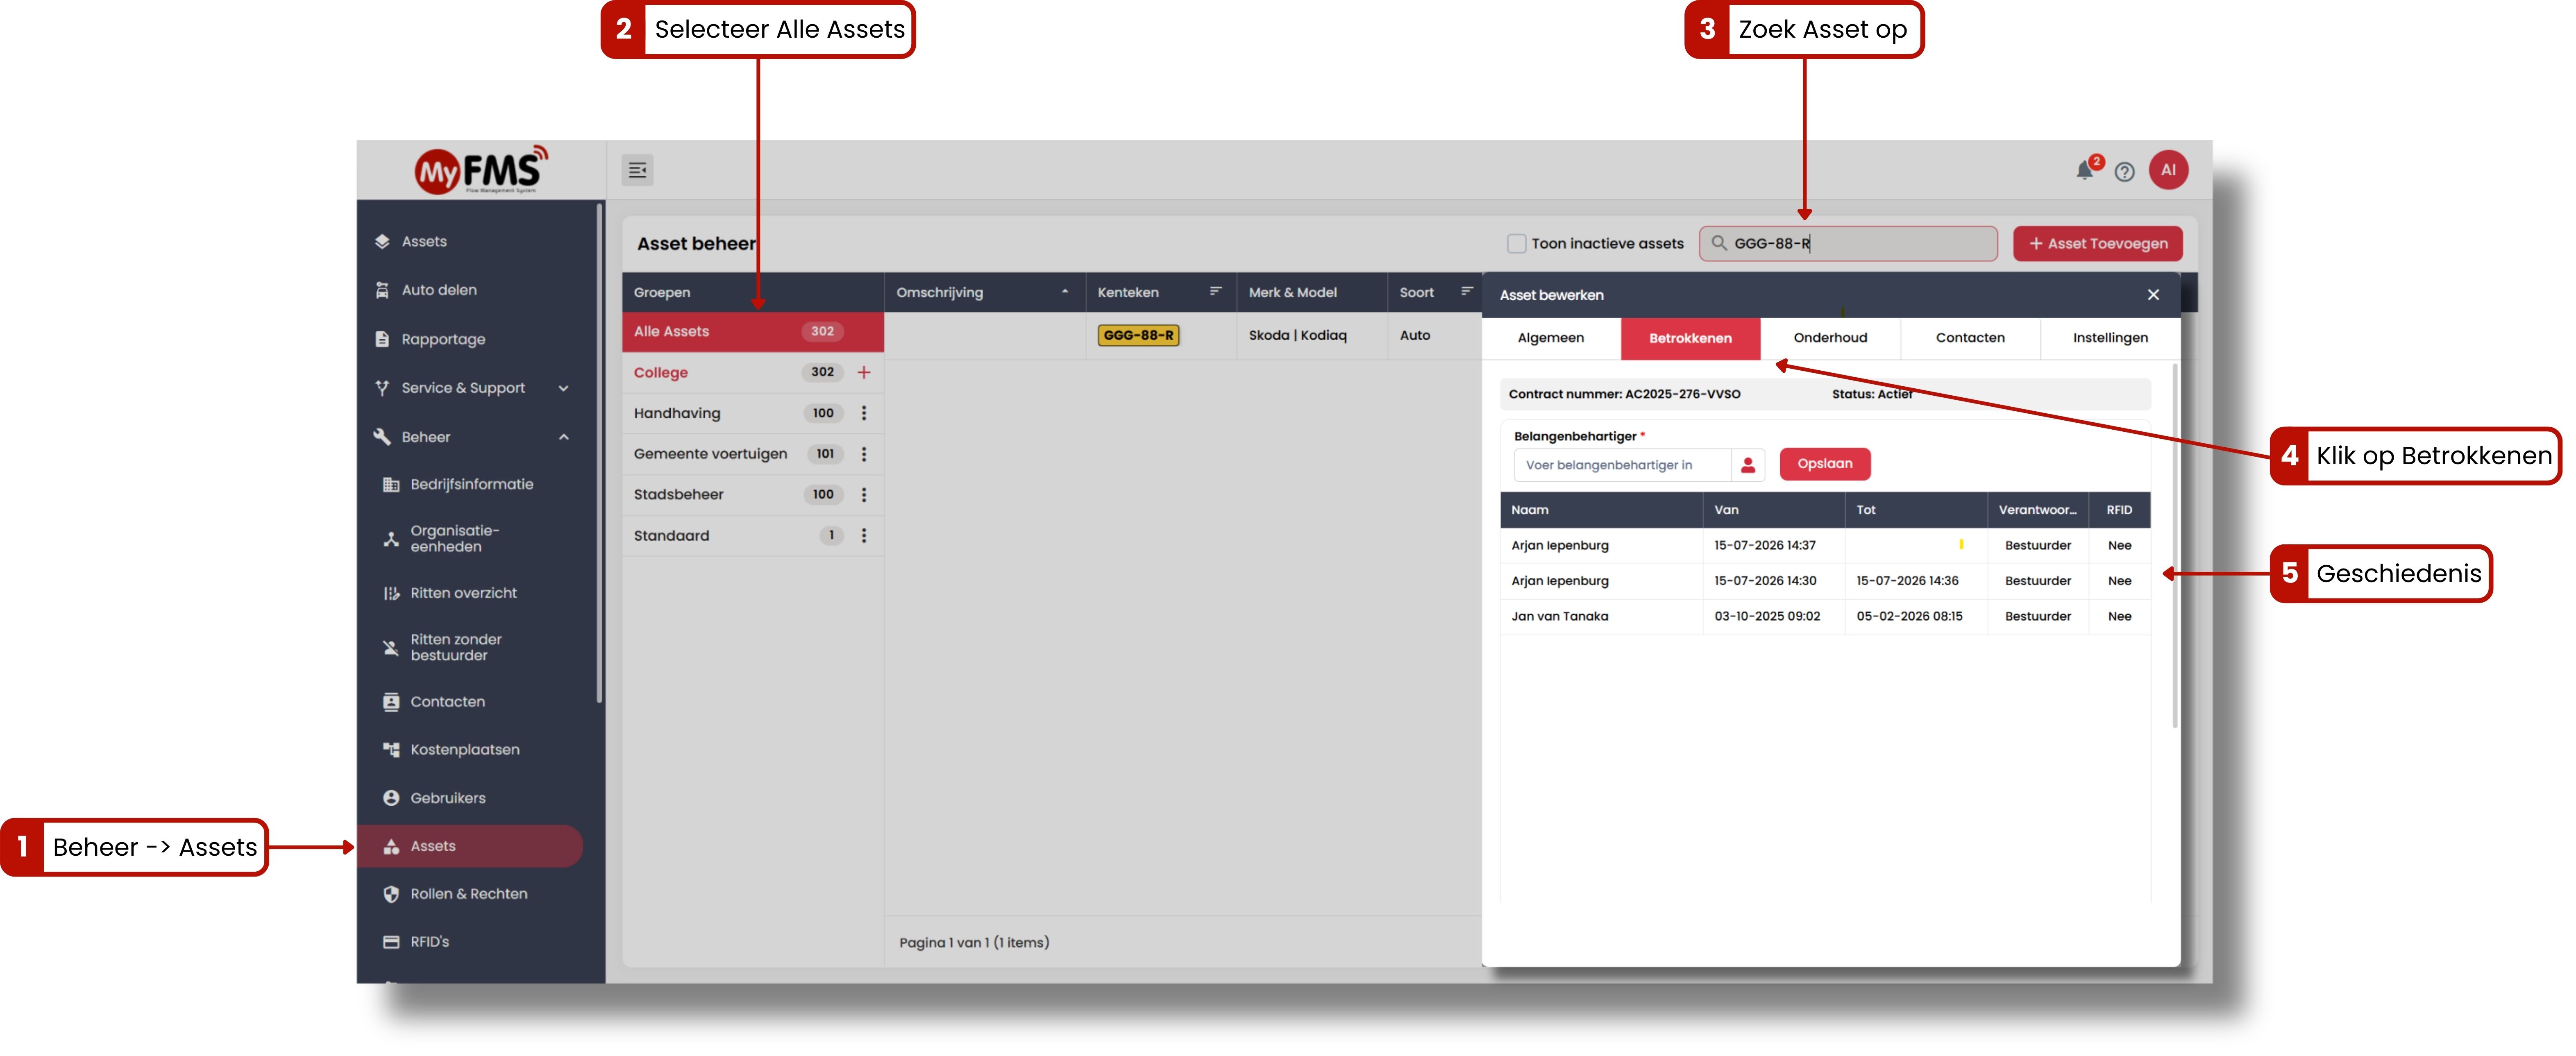Click the Arjan Iepenburg row starting 15-07-2026 14:30
The image size is (2576, 1056).
point(1825,581)
